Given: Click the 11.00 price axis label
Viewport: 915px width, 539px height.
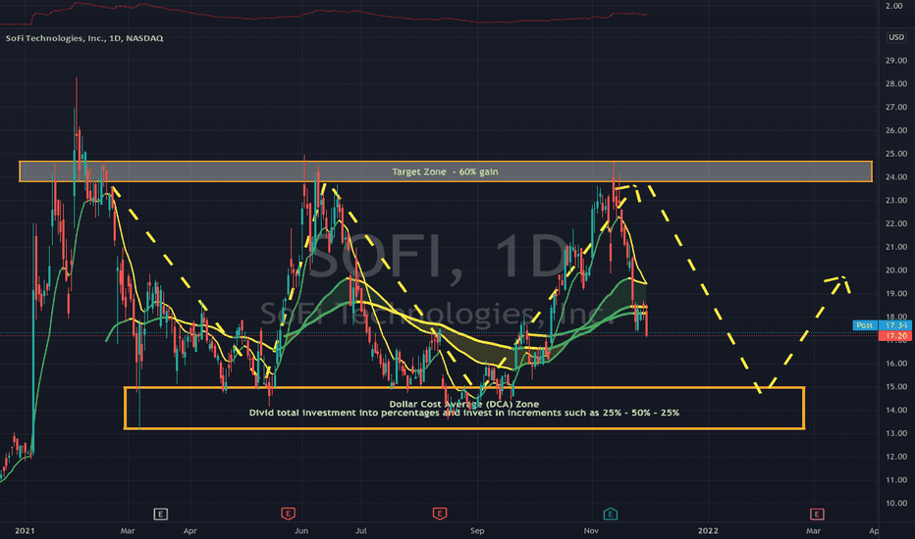Looking at the screenshot, I should (x=895, y=480).
